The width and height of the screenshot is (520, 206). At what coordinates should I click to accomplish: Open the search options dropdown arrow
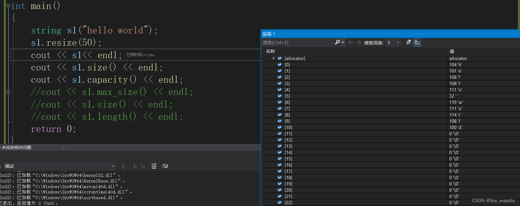point(343,43)
